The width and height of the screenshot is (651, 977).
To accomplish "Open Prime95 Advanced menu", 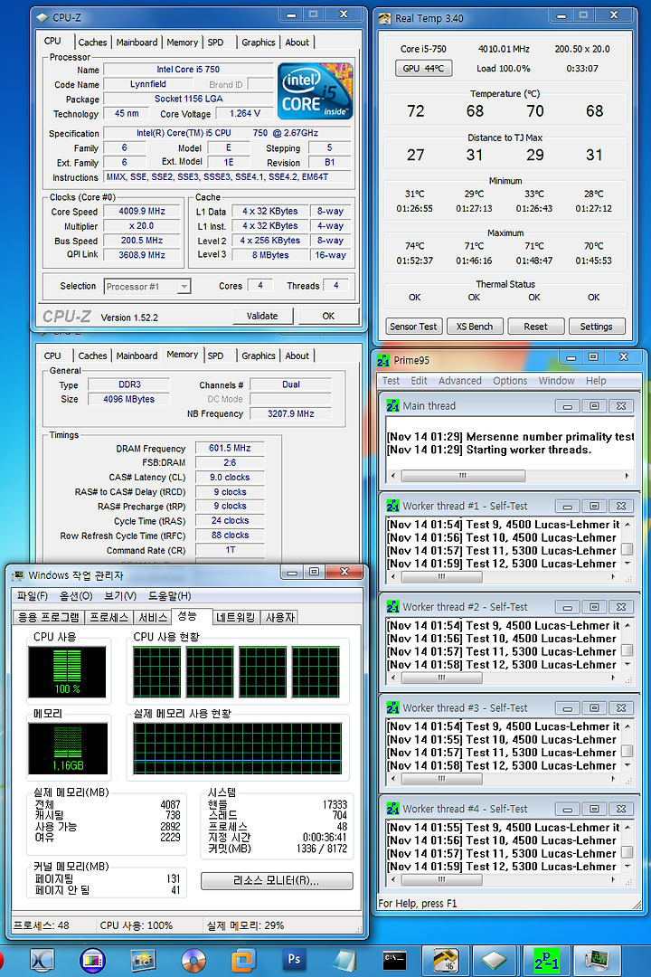I will (x=459, y=381).
